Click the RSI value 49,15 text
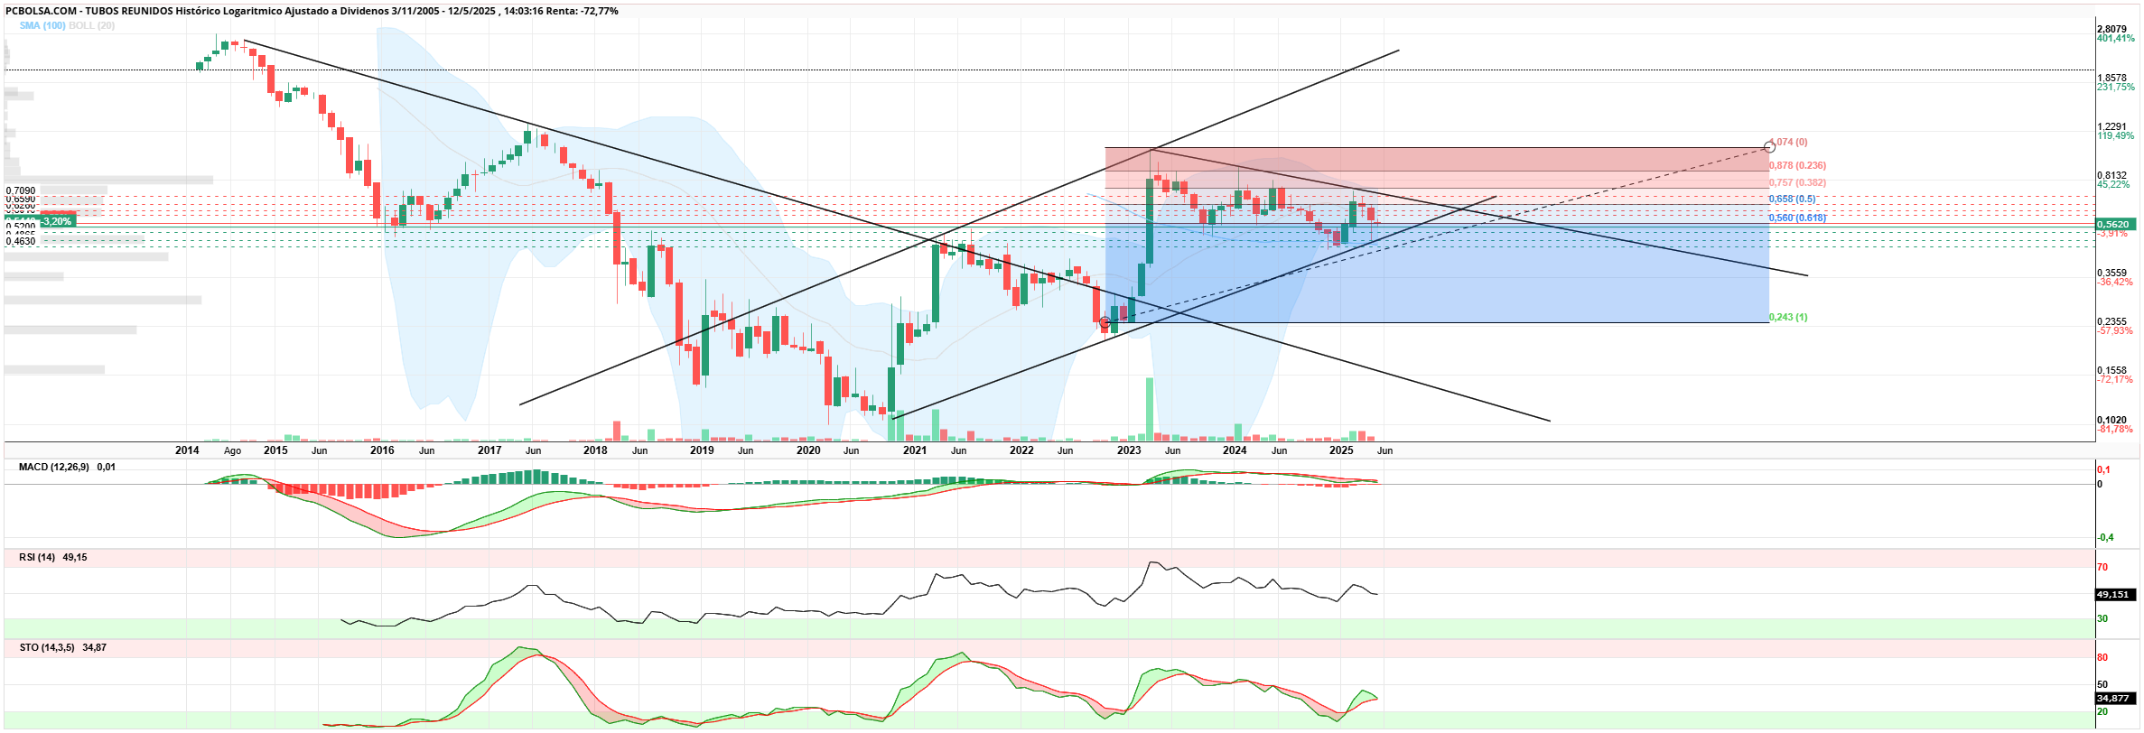This screenshot has width=2144, height=733. (x=75, y=558)
